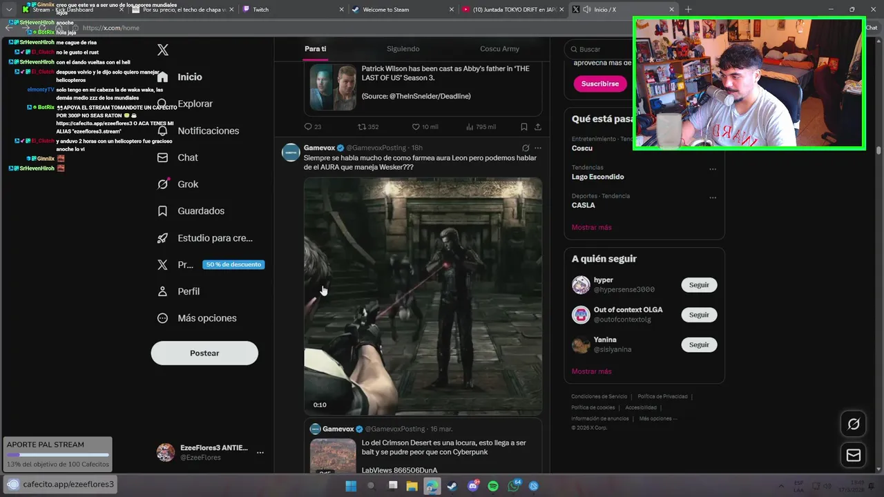This screenshot has width=884, height=497.
Task: Click the 50 % de descuento badge
Action: point(233,264)
